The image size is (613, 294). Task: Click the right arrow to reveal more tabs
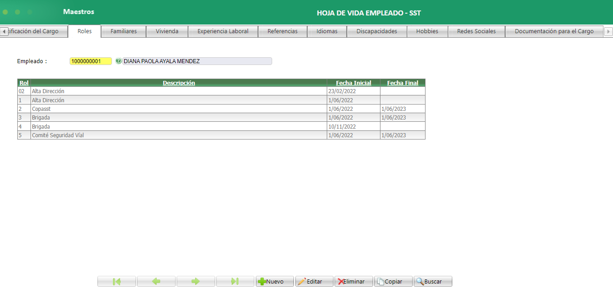(609, 31)
